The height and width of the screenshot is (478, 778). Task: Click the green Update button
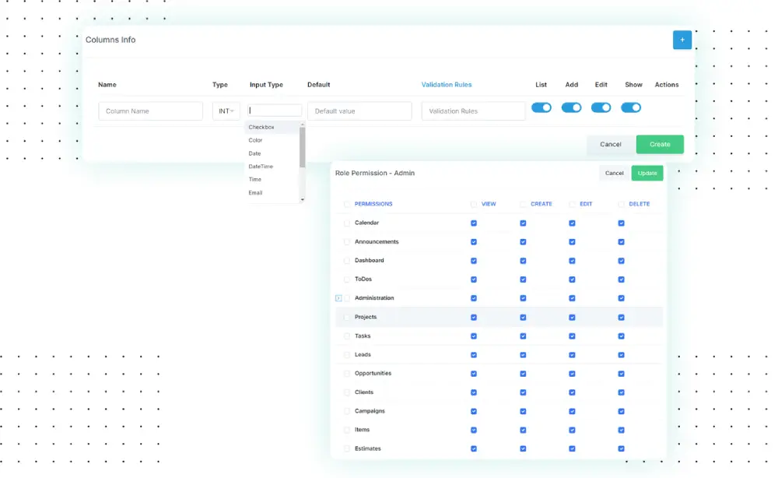(x=647, y=173)
